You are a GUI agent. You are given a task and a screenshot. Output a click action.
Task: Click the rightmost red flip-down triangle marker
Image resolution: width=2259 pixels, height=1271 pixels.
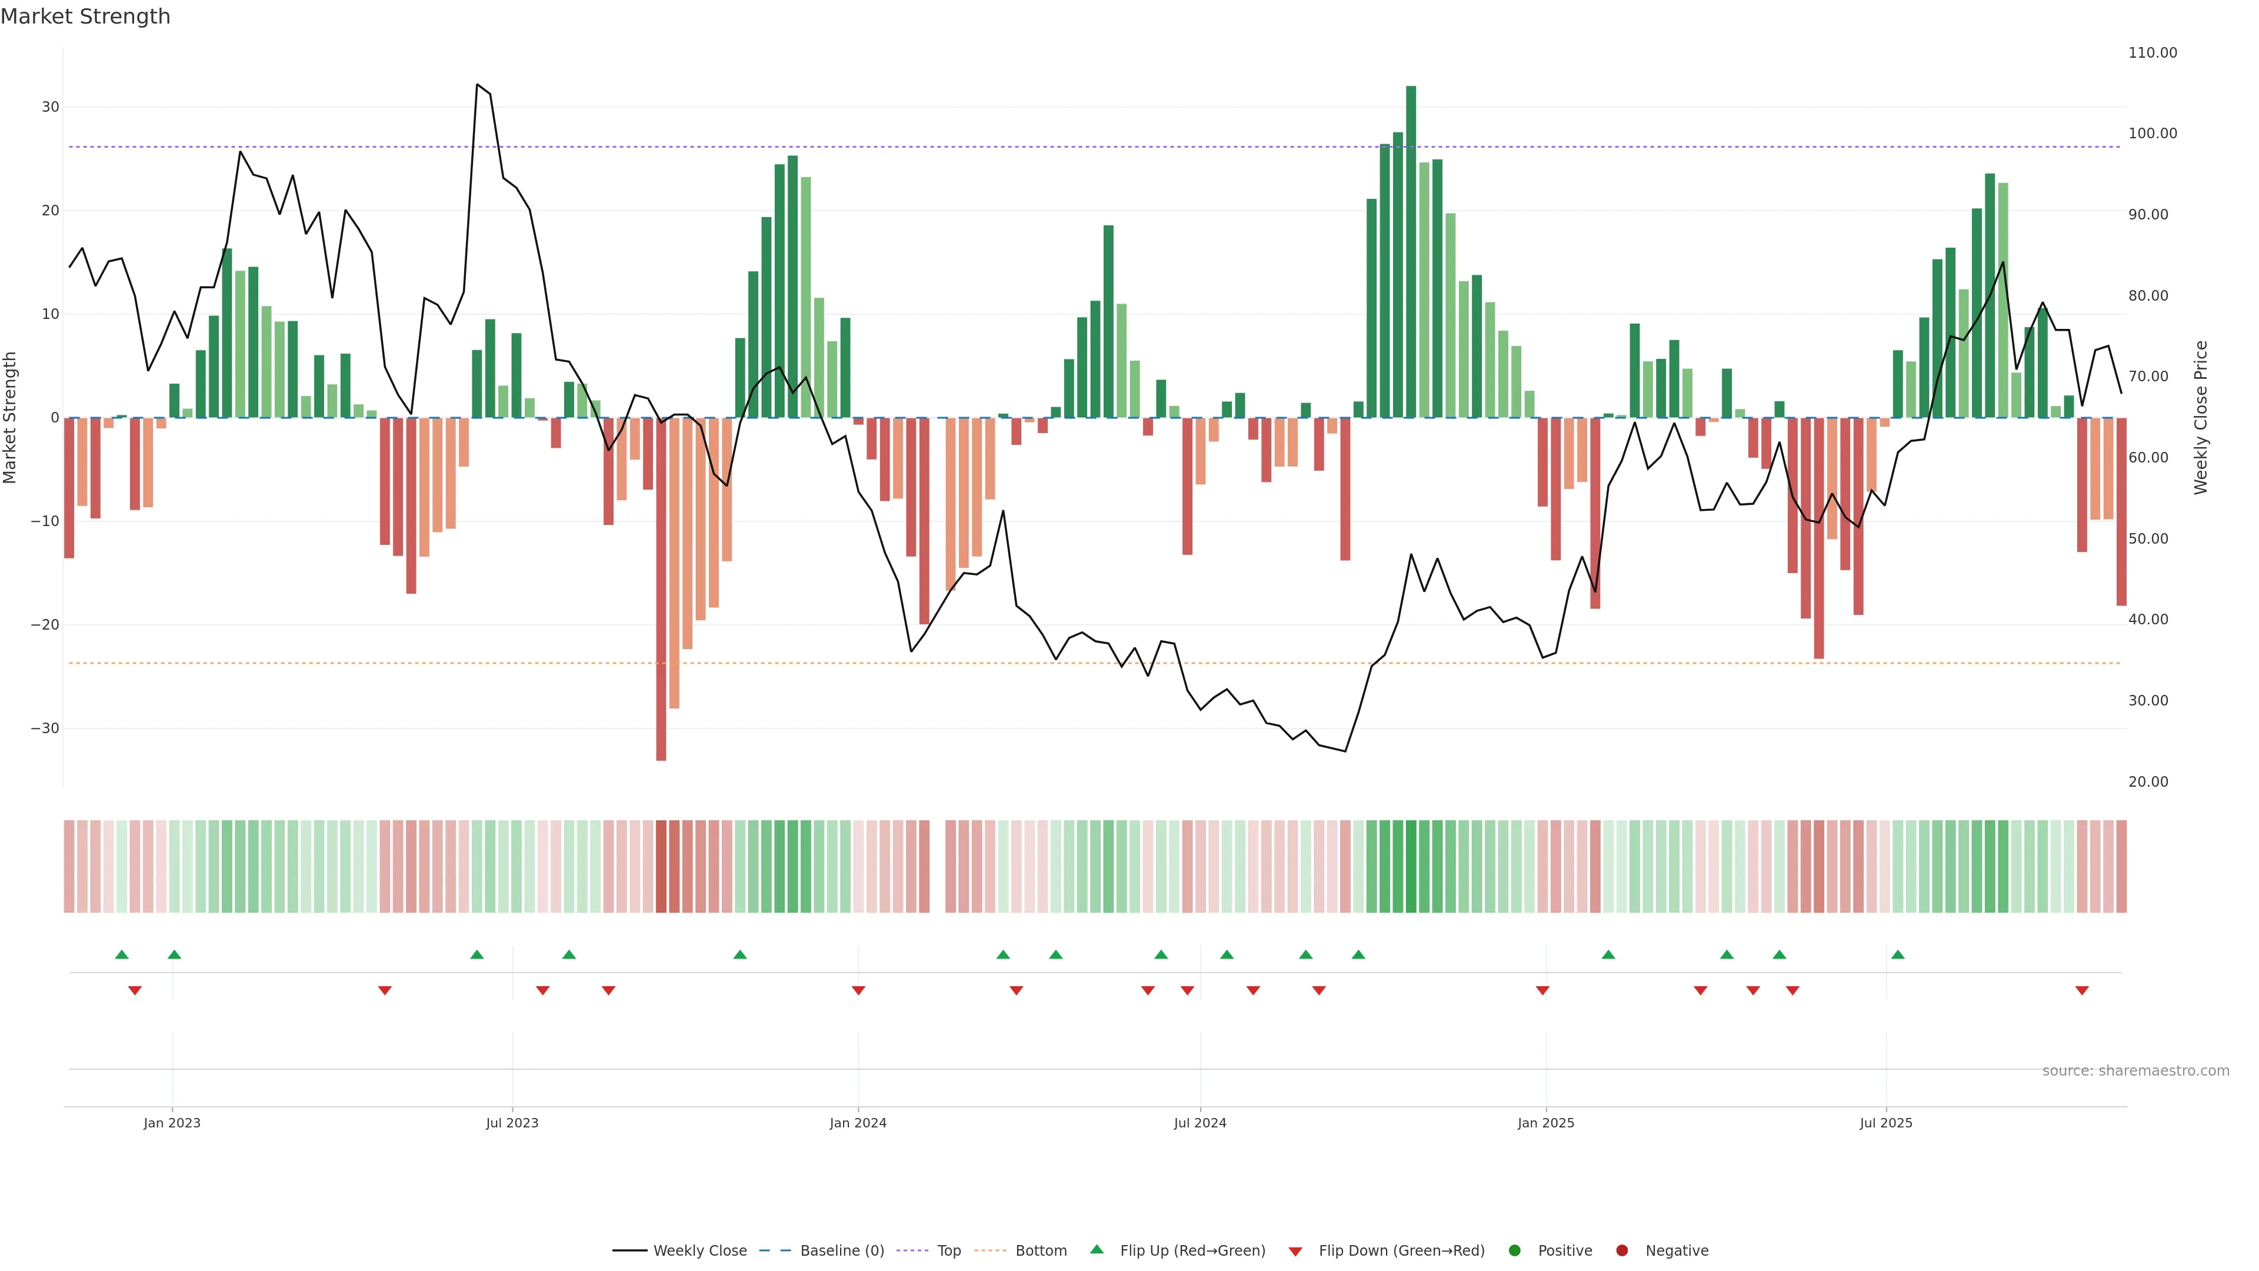(2082, 990)
